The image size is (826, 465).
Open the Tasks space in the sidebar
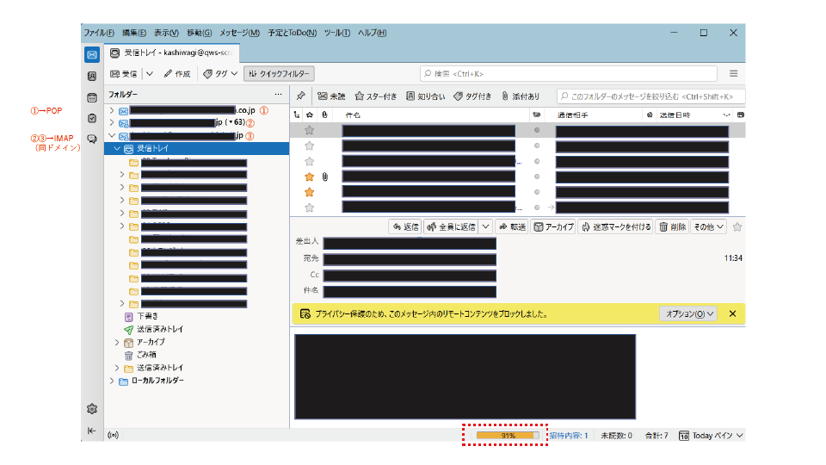(x=92, y=118)
